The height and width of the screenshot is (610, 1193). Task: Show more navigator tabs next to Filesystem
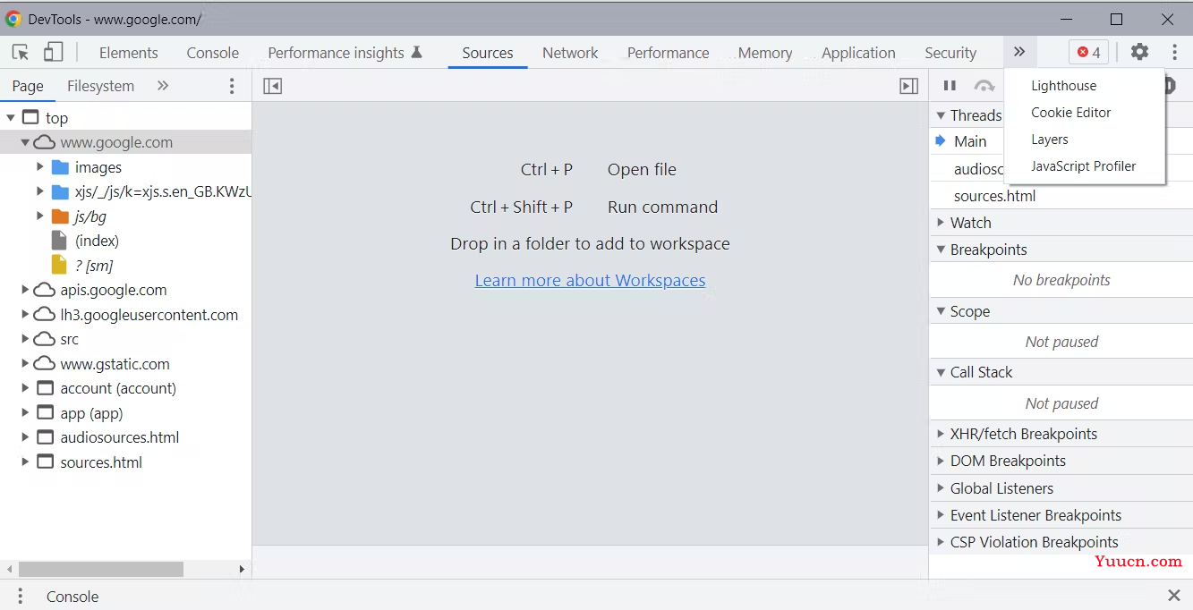pos(163,86)
